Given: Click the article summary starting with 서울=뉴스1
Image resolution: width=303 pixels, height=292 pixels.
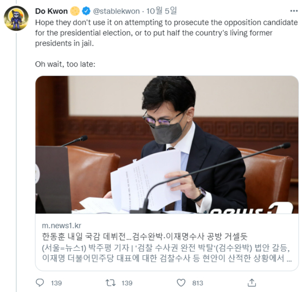Looking at the screenshot, I should tap(167, 253).
